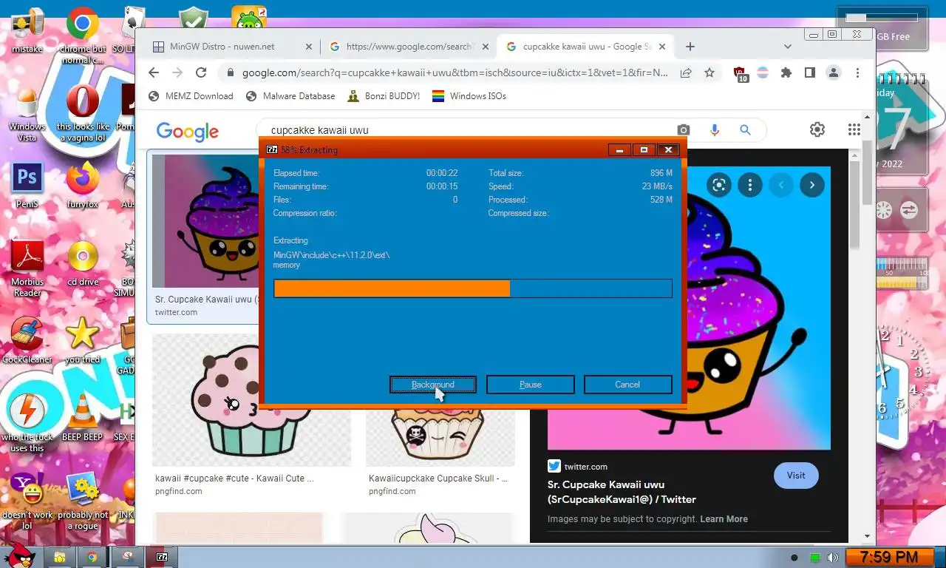Expand the Chrome tab search chevron
This screenshot has height=568, width=946.
788,47
